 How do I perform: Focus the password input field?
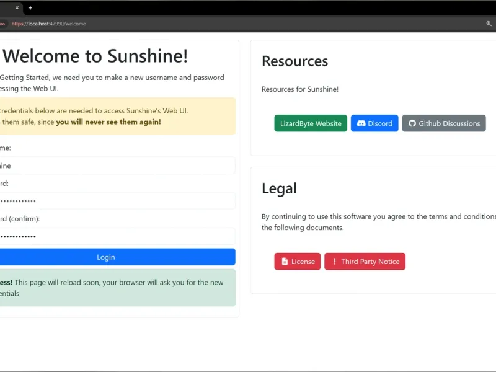coord(117,201)
